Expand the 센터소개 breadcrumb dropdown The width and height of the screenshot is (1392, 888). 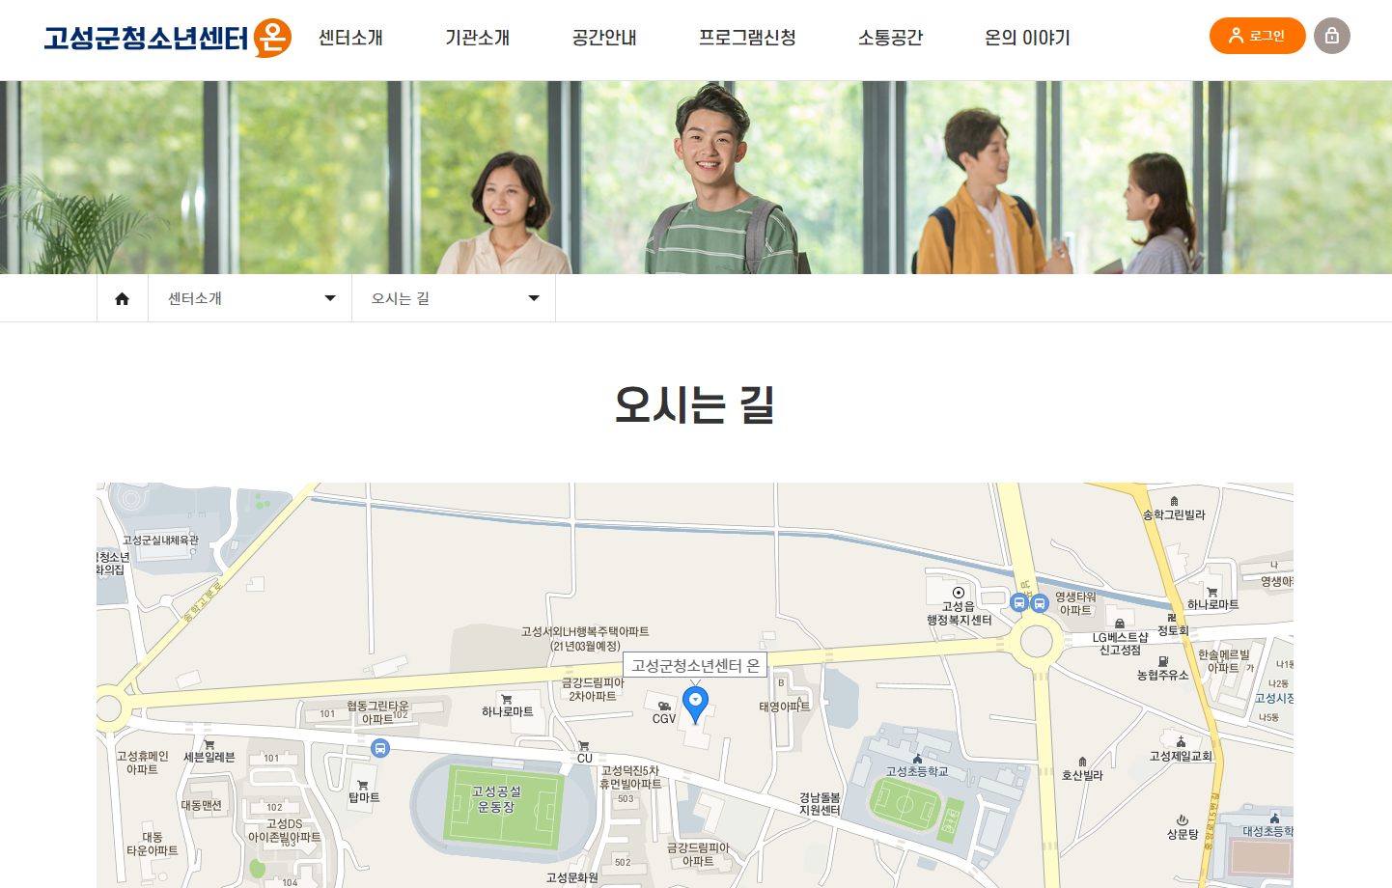coord(250,298)
